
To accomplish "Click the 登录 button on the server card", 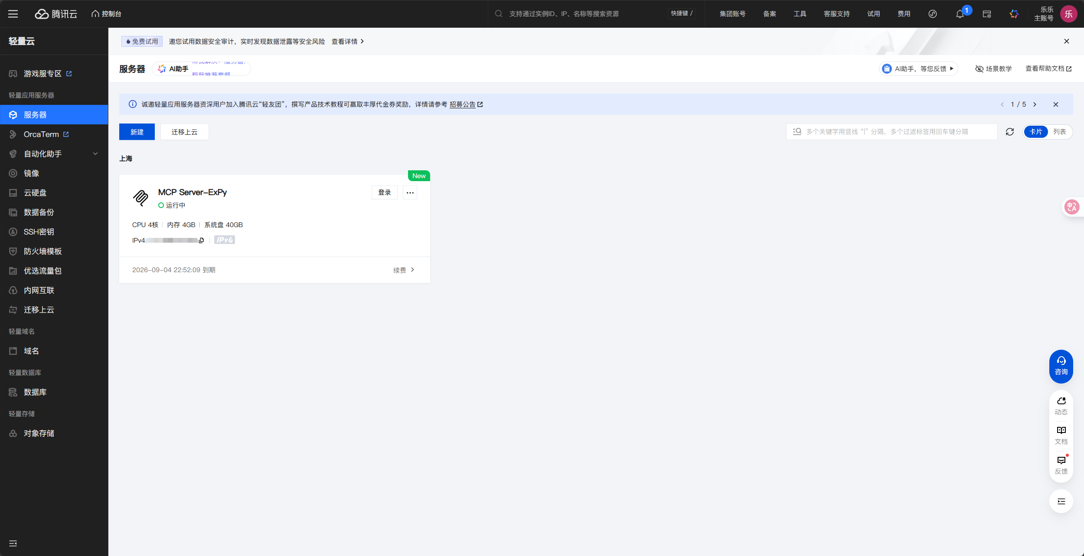I will tap(384, 192).
